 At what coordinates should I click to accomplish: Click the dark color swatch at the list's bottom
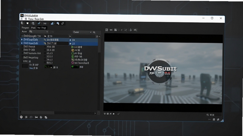[25, 66]
